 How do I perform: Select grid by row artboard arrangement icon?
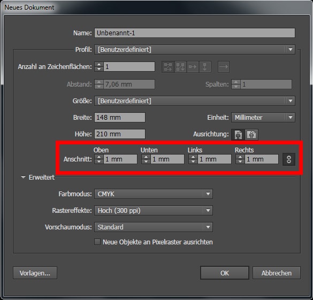[168, 67]
